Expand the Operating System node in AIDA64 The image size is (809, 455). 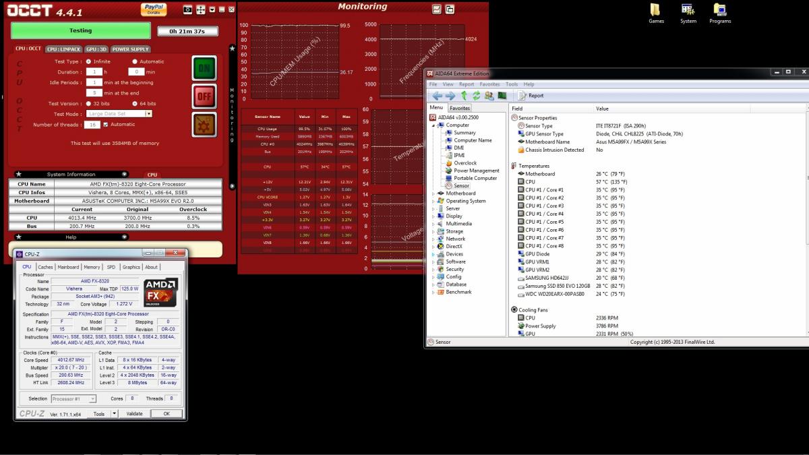433,201
